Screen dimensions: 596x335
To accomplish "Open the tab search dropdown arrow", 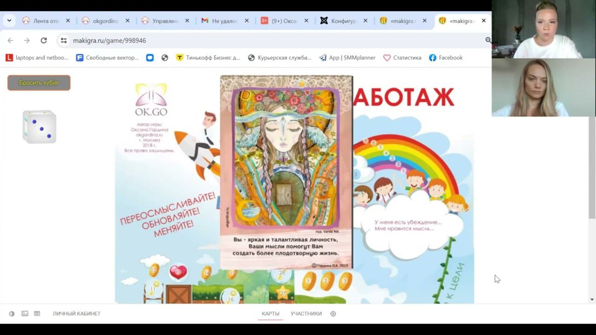I will pyautogui.click(x=9, y=20).
